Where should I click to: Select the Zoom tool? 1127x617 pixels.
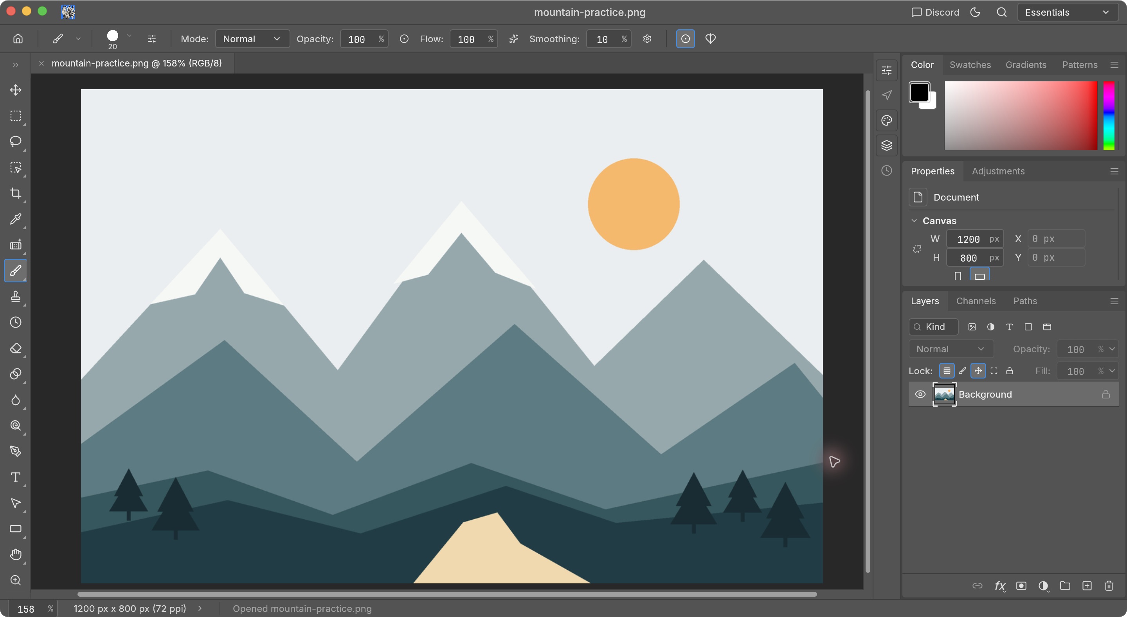[x=16, y=580]
